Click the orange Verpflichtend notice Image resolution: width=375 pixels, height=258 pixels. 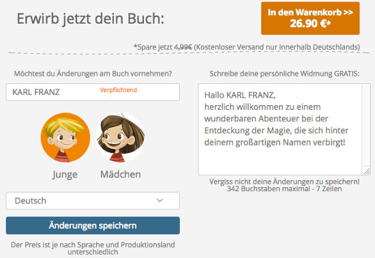(119, 90)
